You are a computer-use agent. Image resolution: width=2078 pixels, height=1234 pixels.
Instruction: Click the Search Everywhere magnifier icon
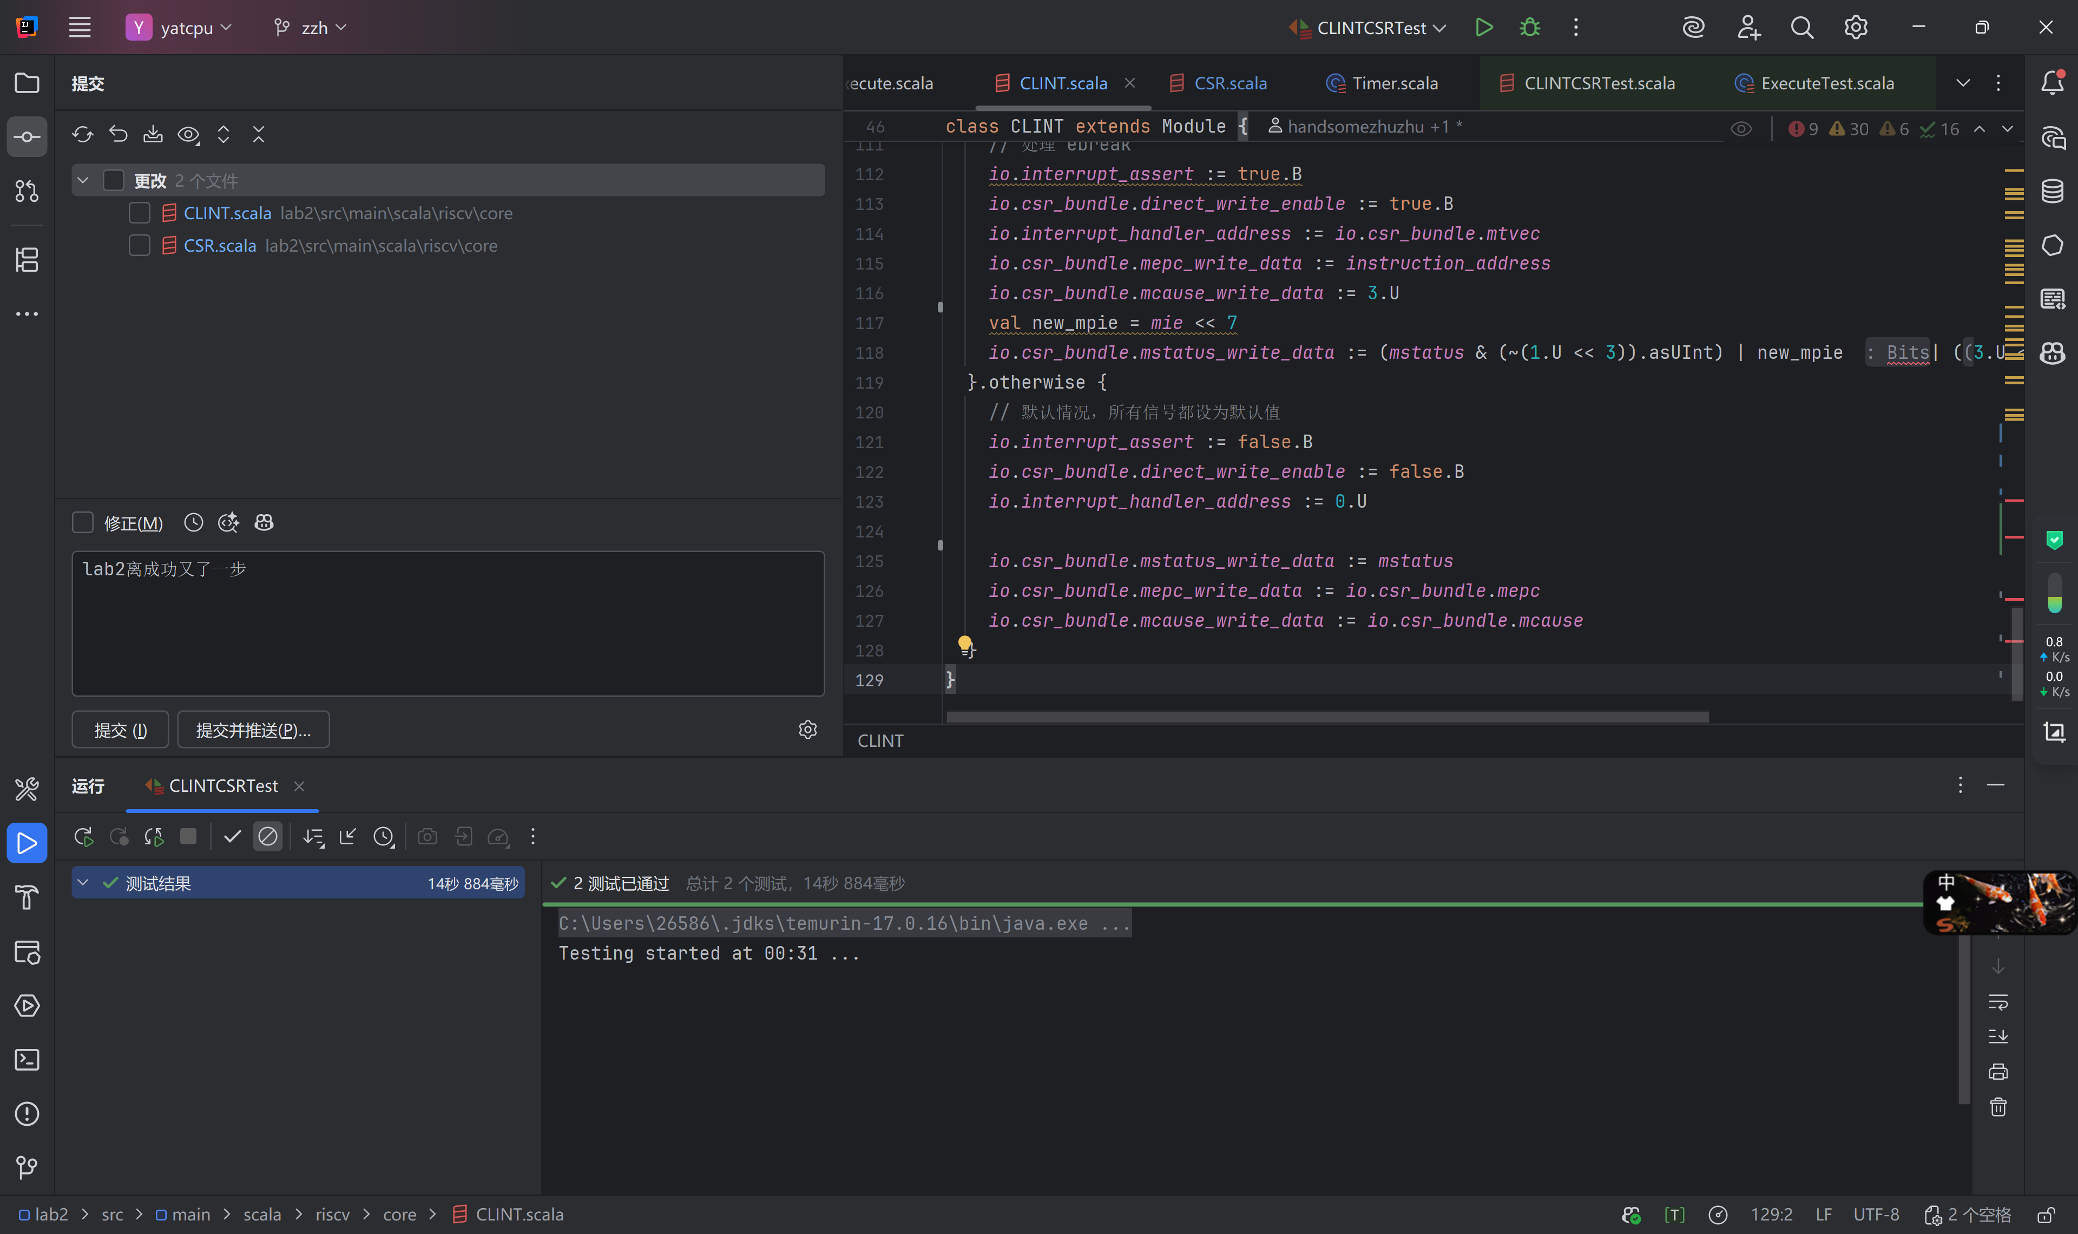tap(1801, 28)
